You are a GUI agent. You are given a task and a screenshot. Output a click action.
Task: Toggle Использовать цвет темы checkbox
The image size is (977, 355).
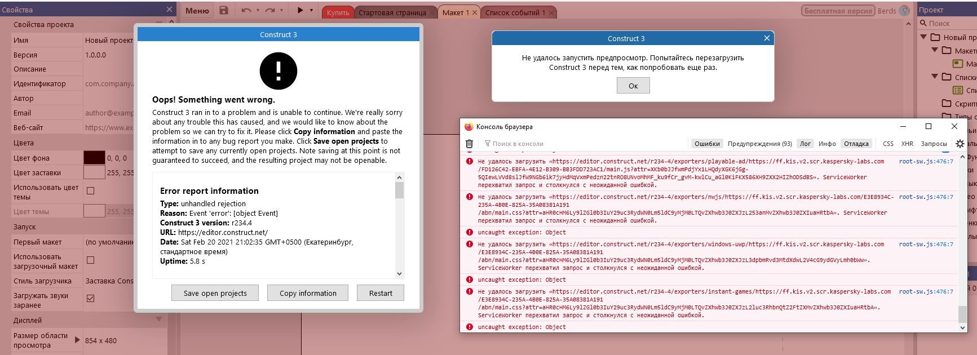[x=90, y=191]
